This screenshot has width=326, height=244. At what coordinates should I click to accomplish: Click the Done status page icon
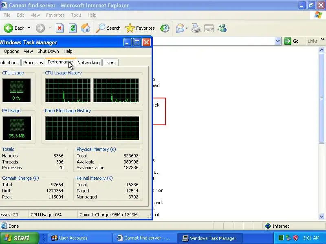(x=4, y=226)
